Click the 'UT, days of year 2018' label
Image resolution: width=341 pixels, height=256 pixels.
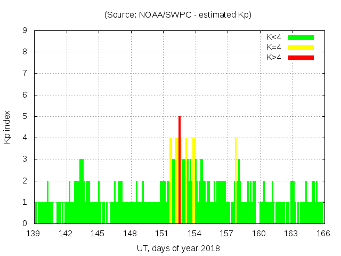(178, 248)
